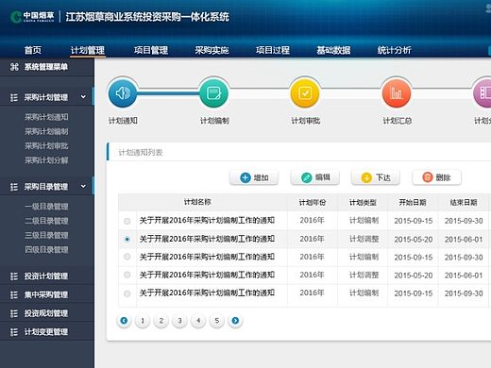Click the 计划编制 green edit step icon
Screen dimensions: 491x368
click(x=214, y=93)
